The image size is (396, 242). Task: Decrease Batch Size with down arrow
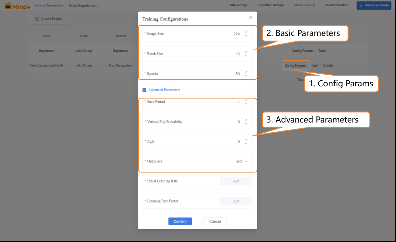coord(246,56)
